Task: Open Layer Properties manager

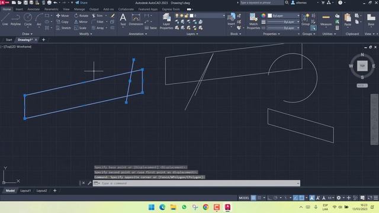Action: 166,21
